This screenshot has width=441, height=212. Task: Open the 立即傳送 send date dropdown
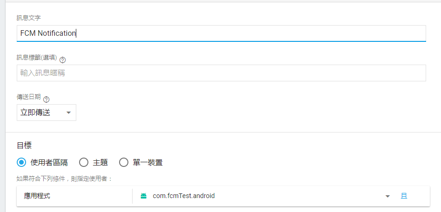47,113
